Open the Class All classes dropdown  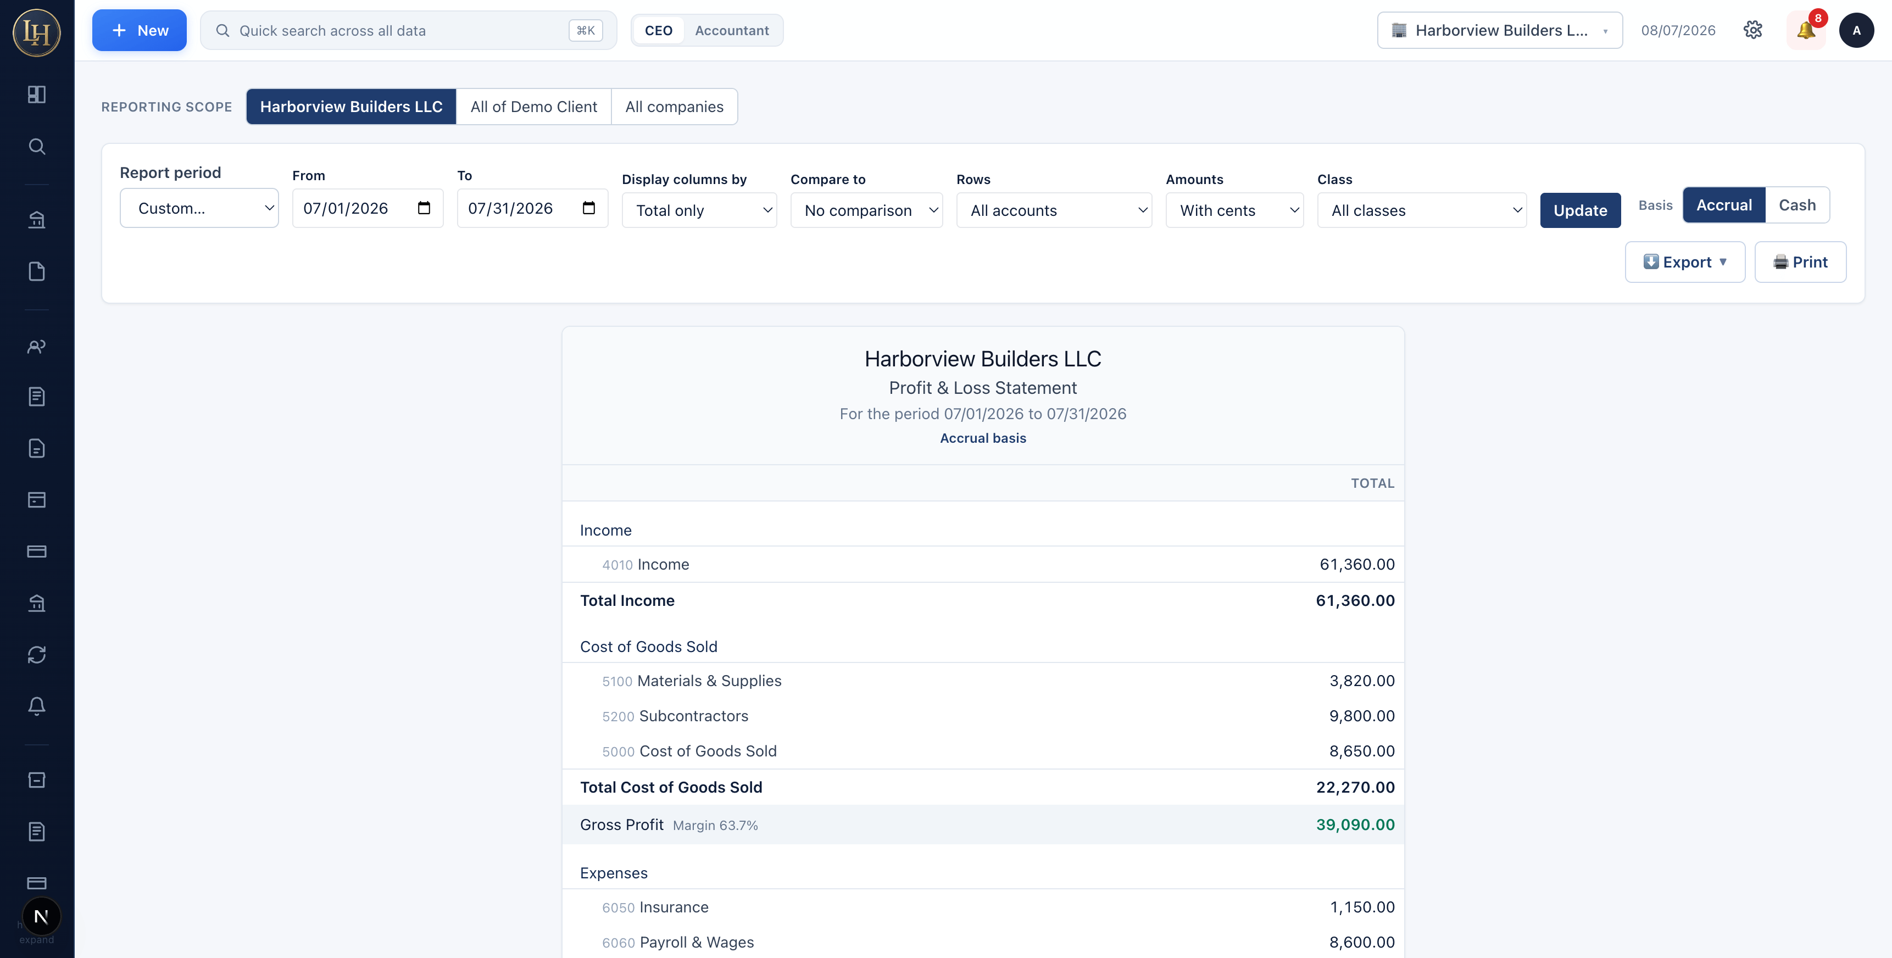click(1422, 210)
